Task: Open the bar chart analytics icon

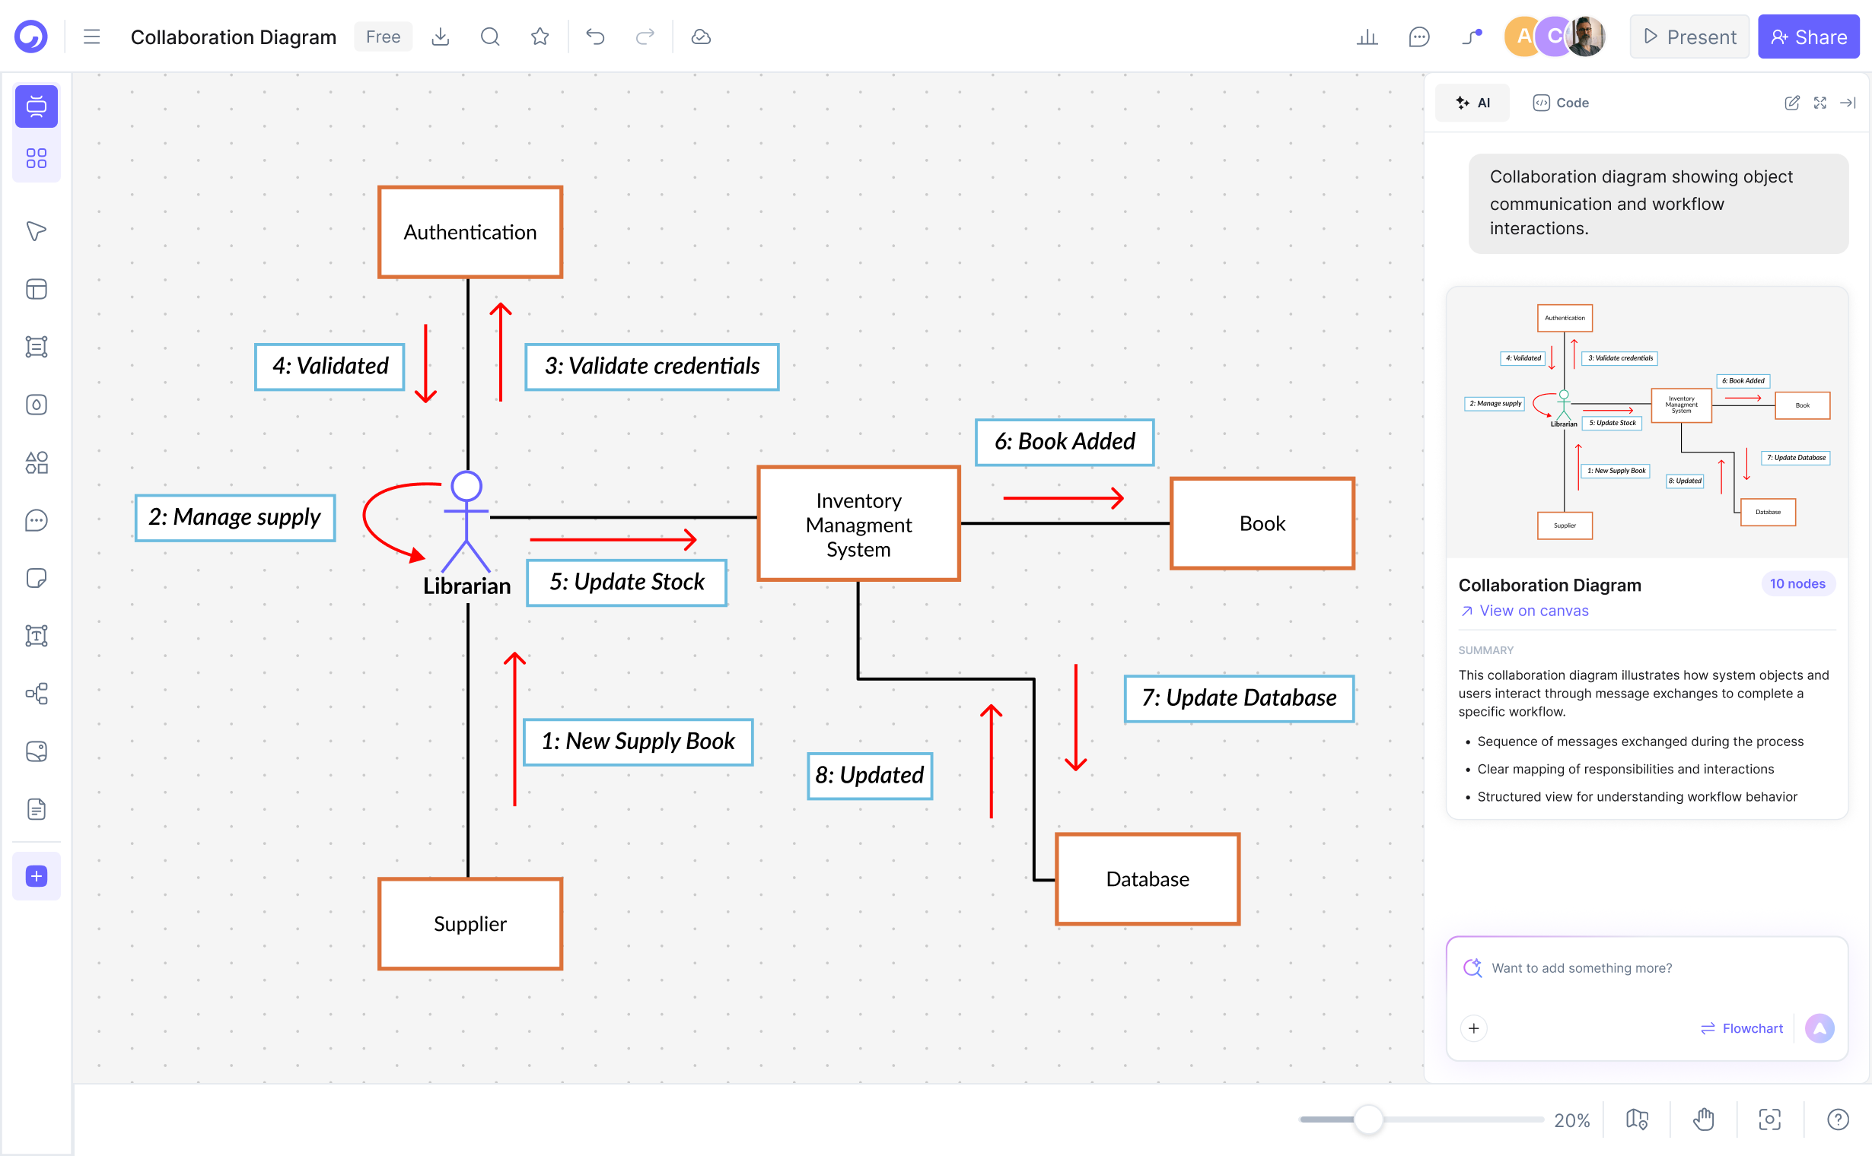Action: tap(1367, 37)
